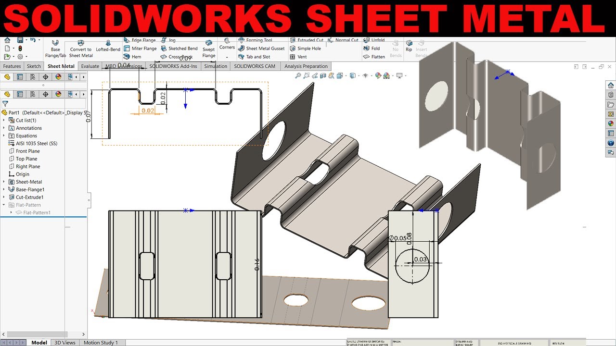
Task: Activate the Edge Flange tool
Action: click(140, 40)
